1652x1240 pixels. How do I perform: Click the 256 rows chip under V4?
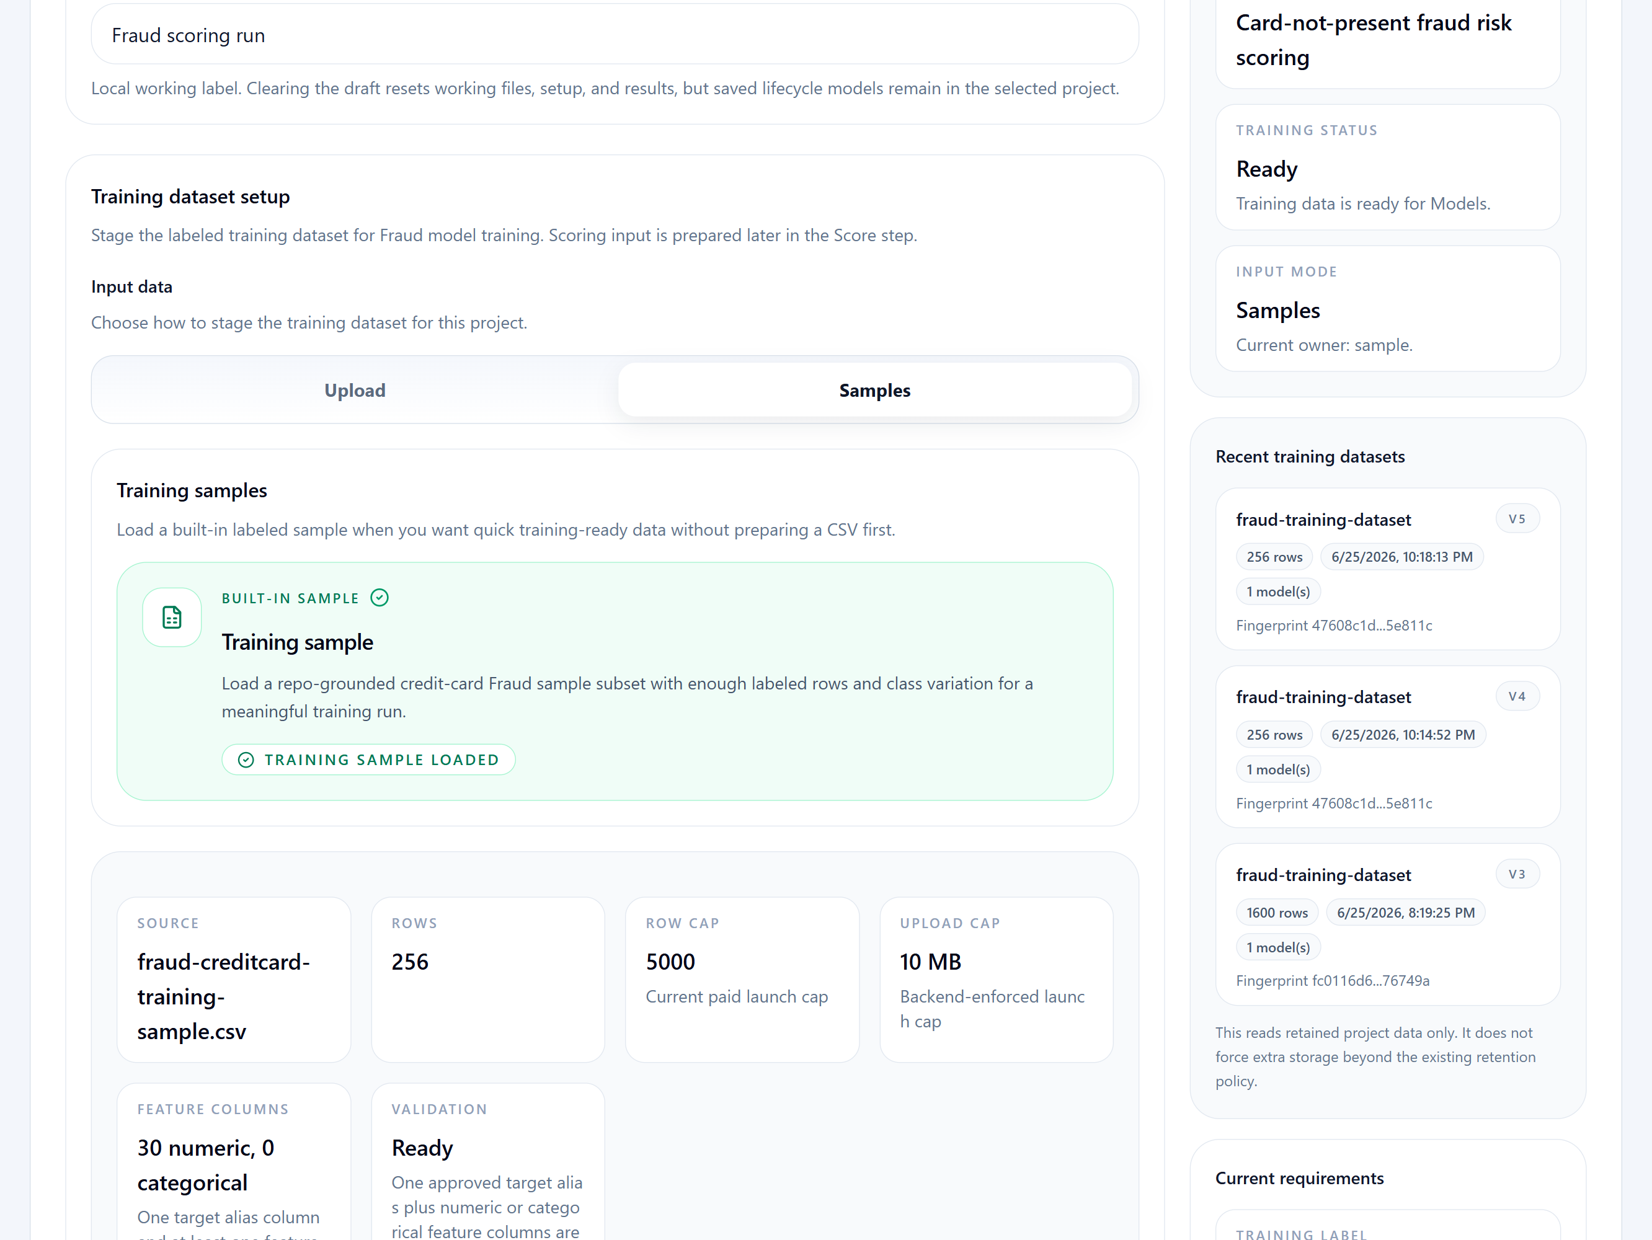[1274, 735]
